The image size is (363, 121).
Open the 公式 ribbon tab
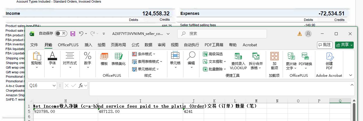[135, 45]
